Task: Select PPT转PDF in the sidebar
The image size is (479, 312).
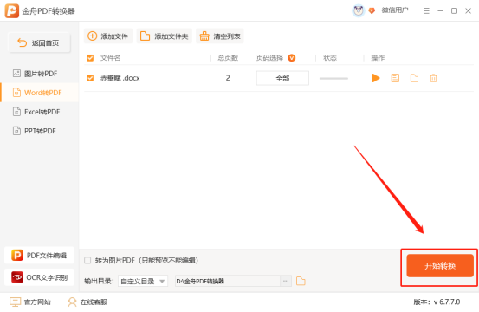Action: pos(39,131)
